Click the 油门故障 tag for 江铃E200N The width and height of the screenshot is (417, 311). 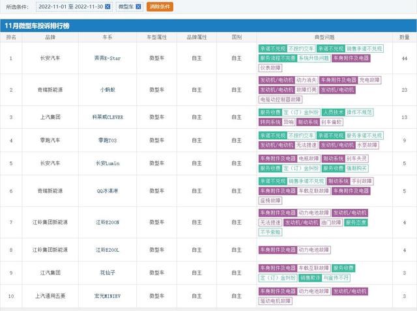(x=331, y=223)
